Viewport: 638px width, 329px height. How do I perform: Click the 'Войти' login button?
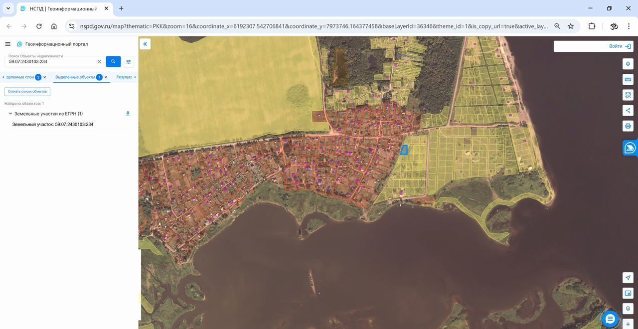click(620, 46)
